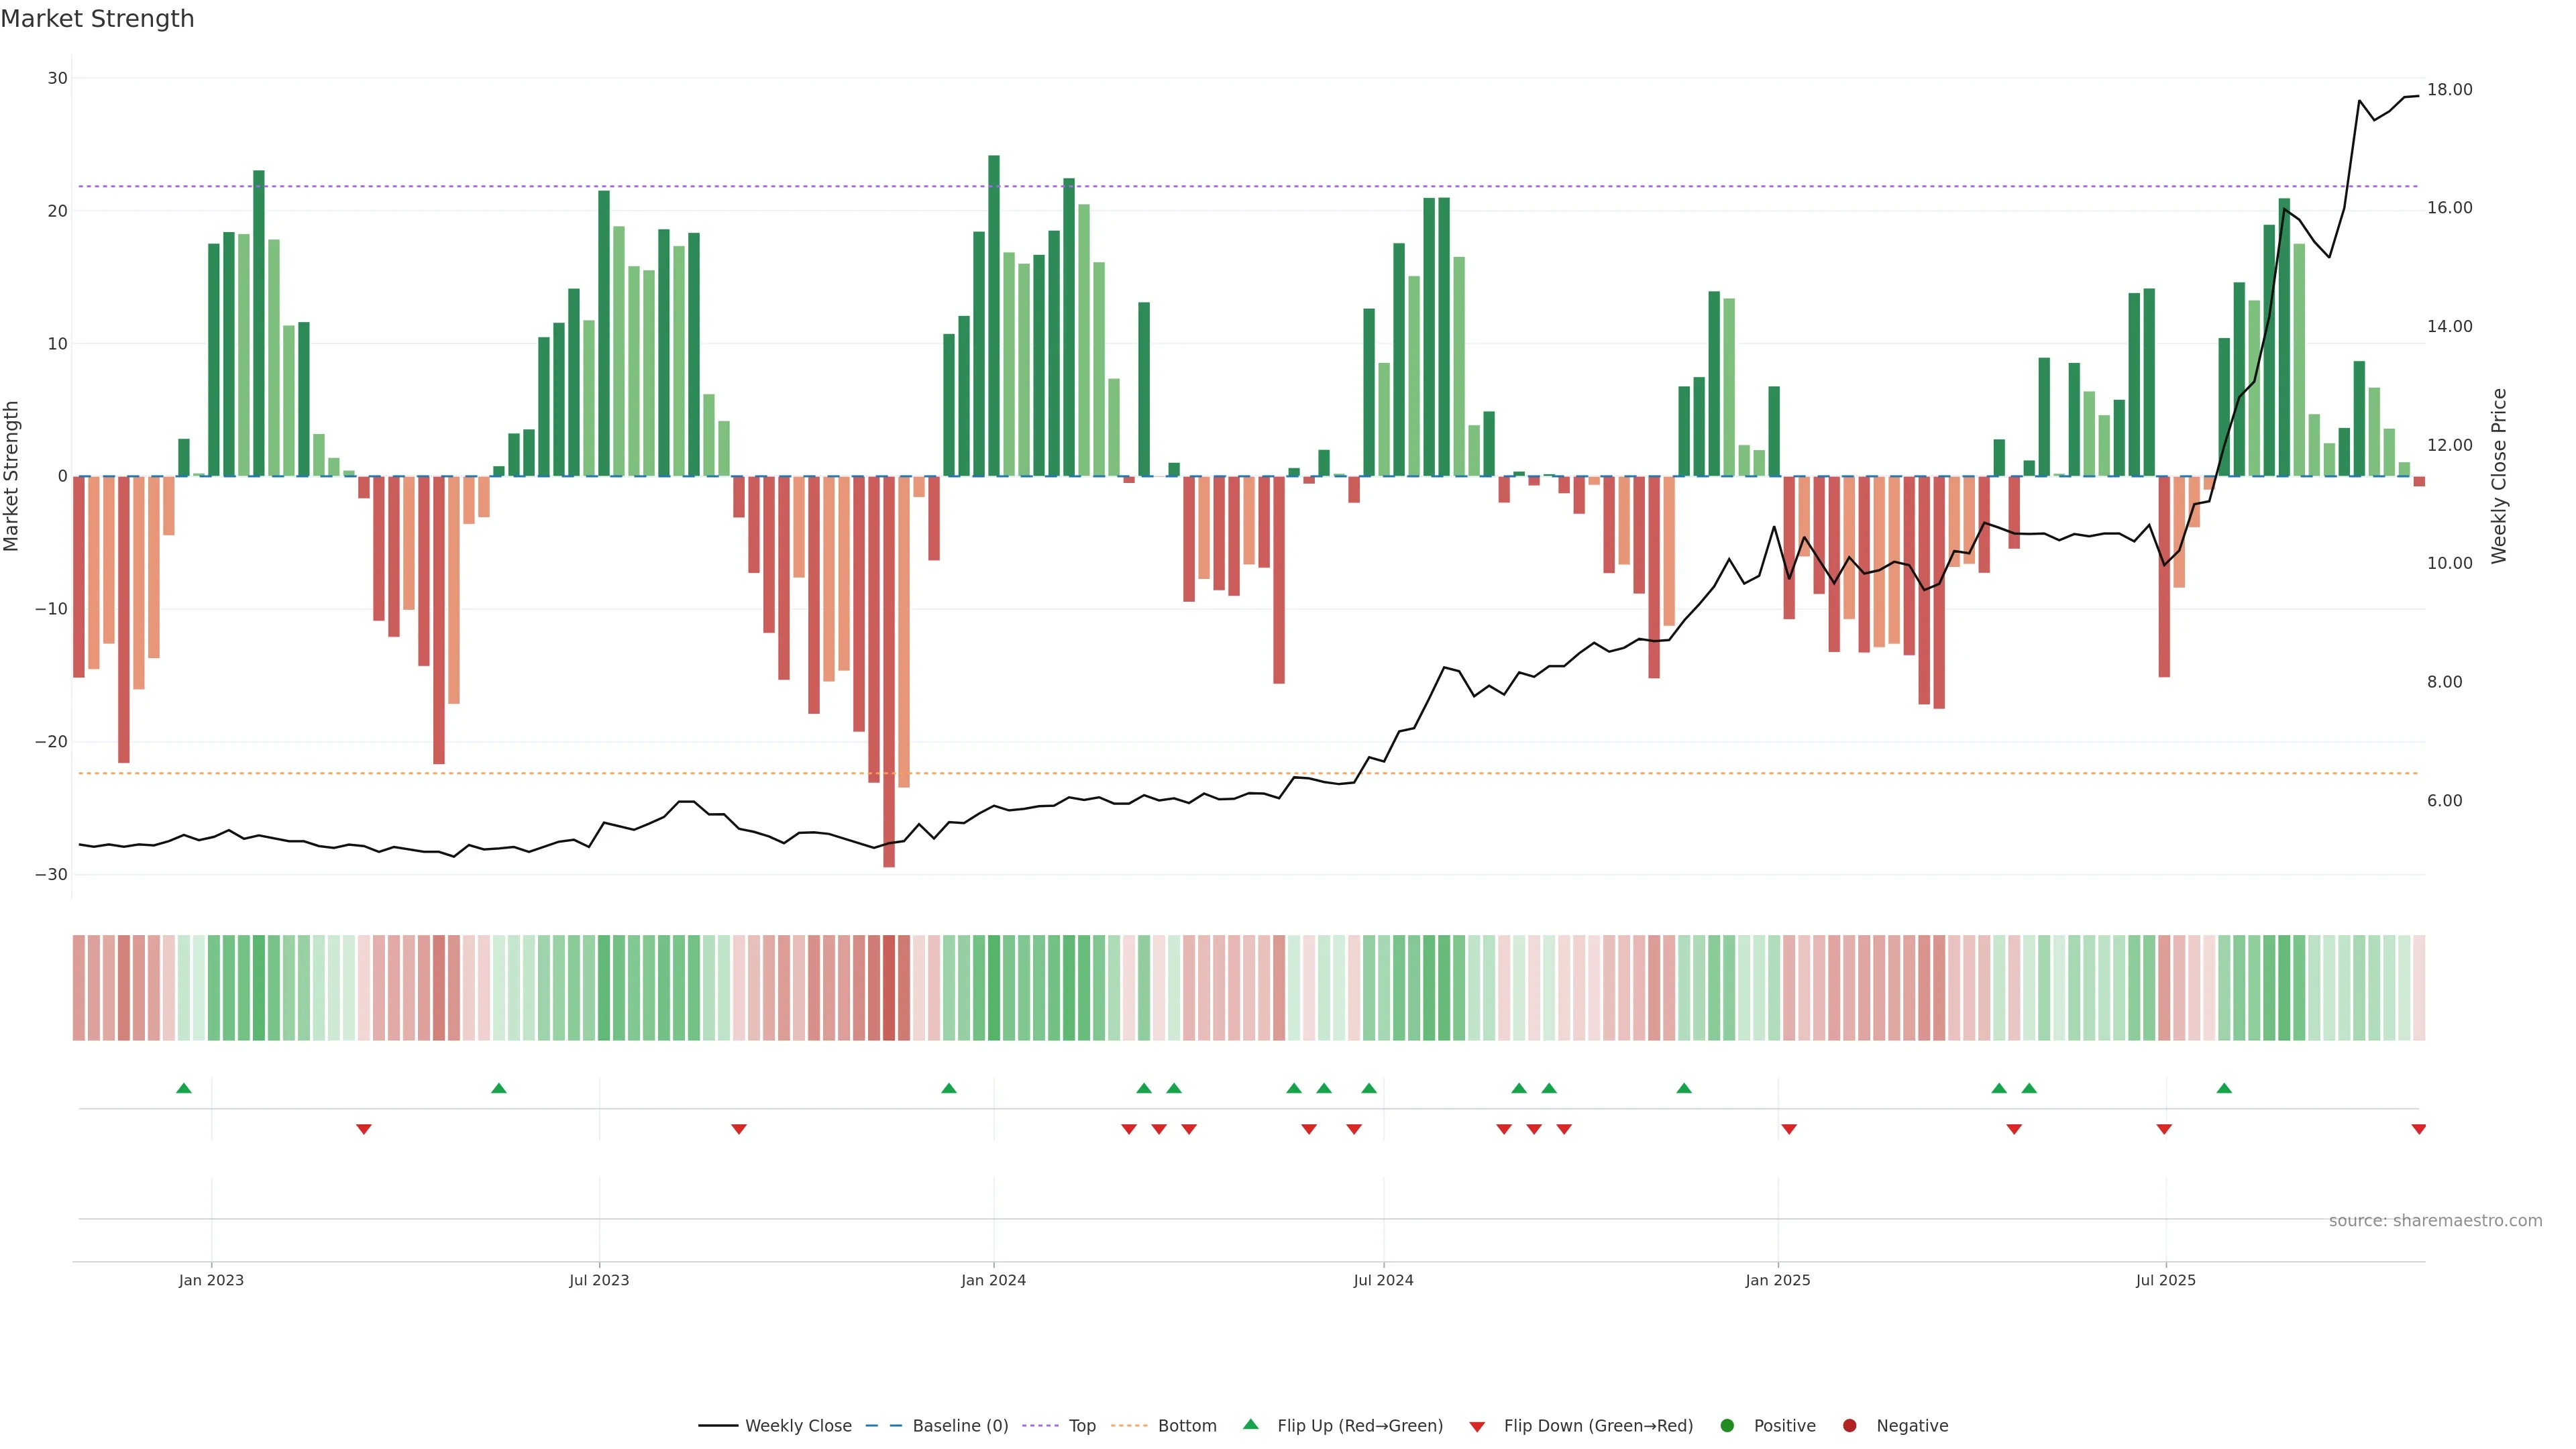Click the Market Strength chart title

[97, 19]
